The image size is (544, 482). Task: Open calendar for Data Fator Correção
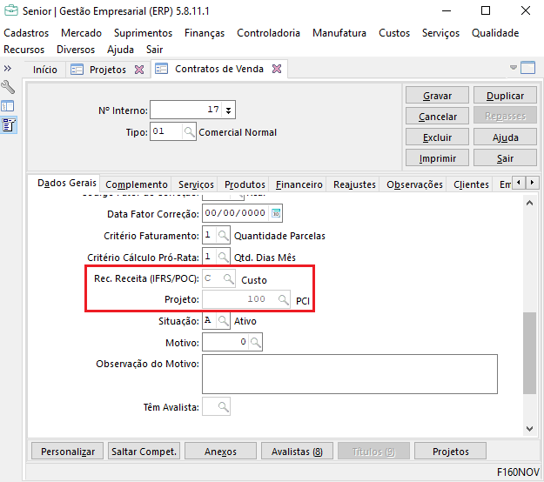(x=276, y=213)
